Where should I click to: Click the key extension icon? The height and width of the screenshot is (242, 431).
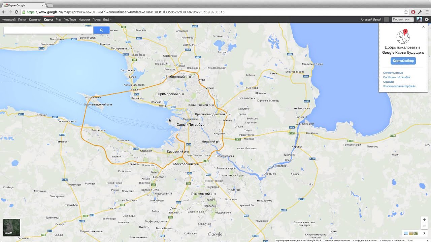420,12
